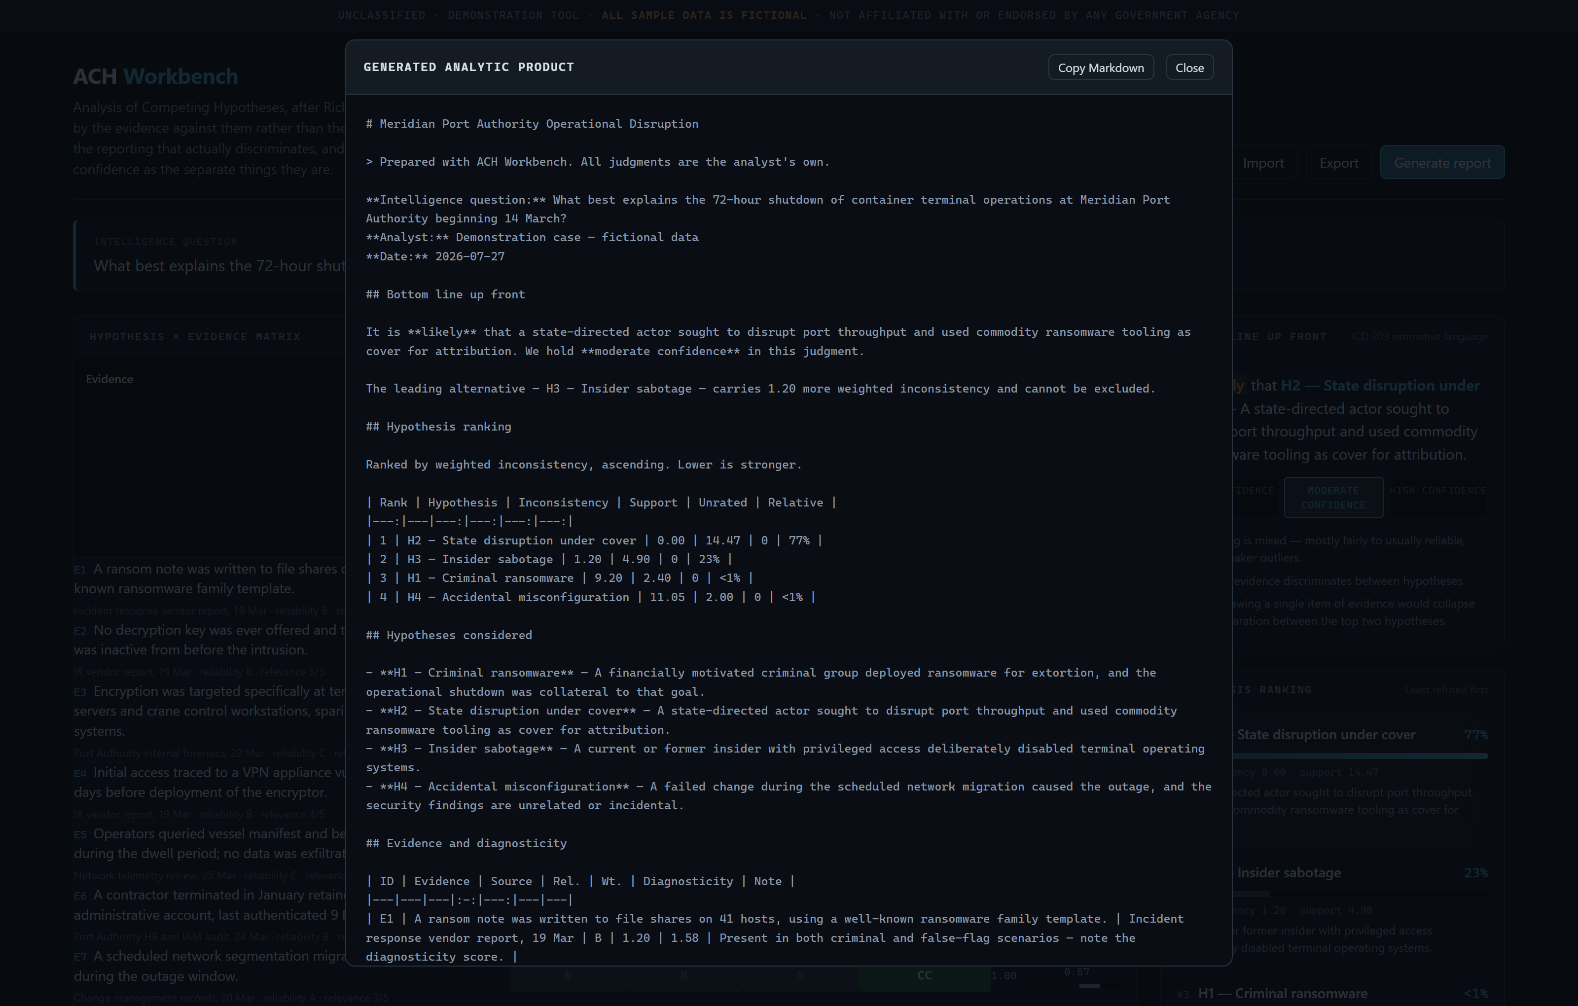Click the '## Hypothesis ranking' heading in the report
Viewport: 1578px width, 1006px height.
pyautogui.click(x=438, y=427)
